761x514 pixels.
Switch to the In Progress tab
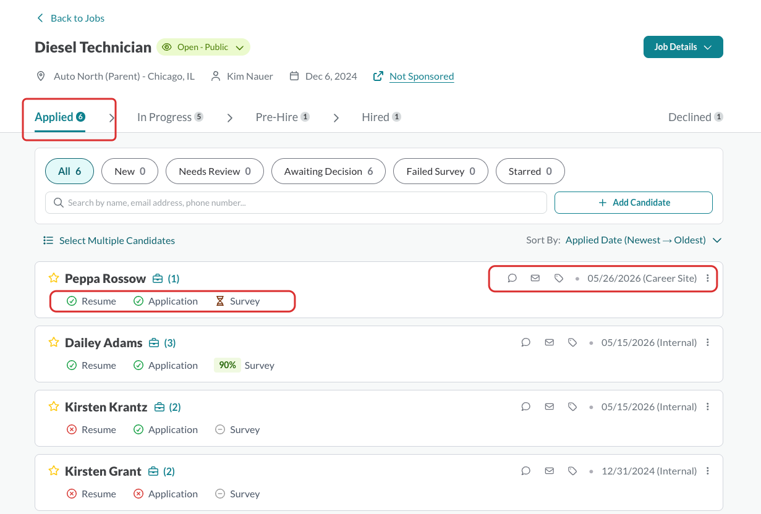pos(170,117)
